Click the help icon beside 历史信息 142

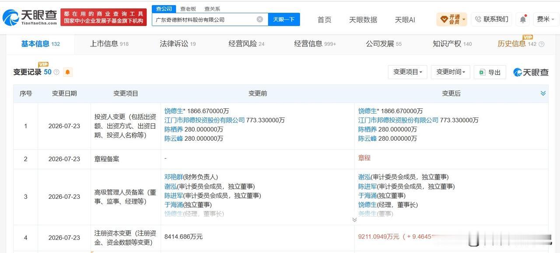pyautogui.click(x=542, y=44)
